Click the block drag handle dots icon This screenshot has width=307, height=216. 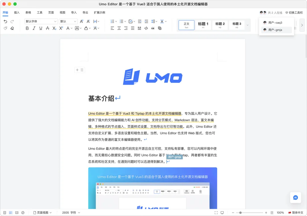click(82, 70)
